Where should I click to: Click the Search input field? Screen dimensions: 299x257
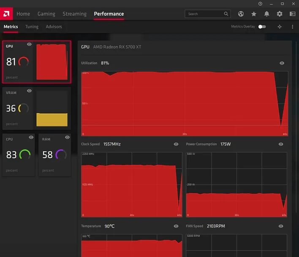(208, 14)
